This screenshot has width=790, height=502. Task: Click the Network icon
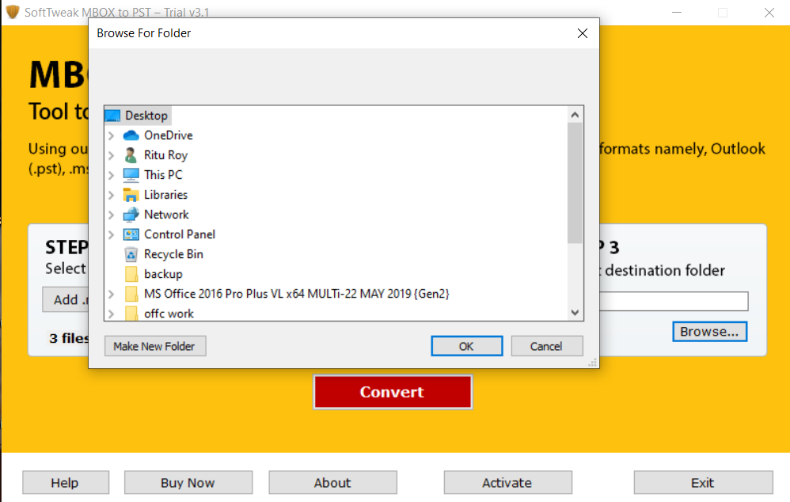131,215
